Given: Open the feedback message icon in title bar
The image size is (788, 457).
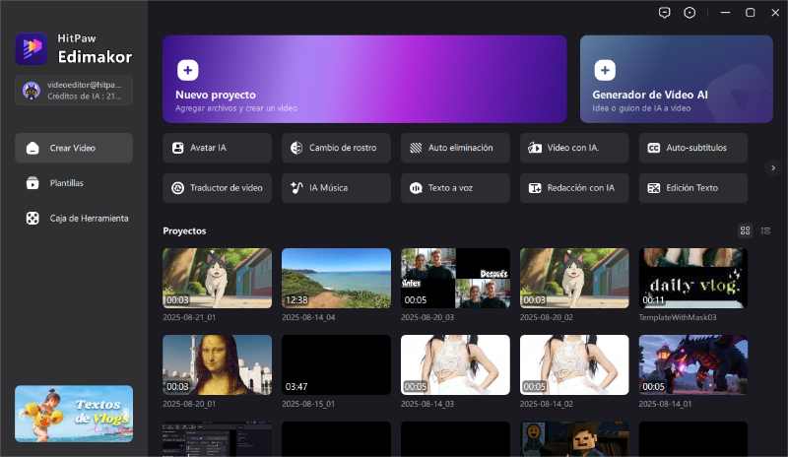Looking at the screenshot, I should pyautogui.click(x=664, y=13).
